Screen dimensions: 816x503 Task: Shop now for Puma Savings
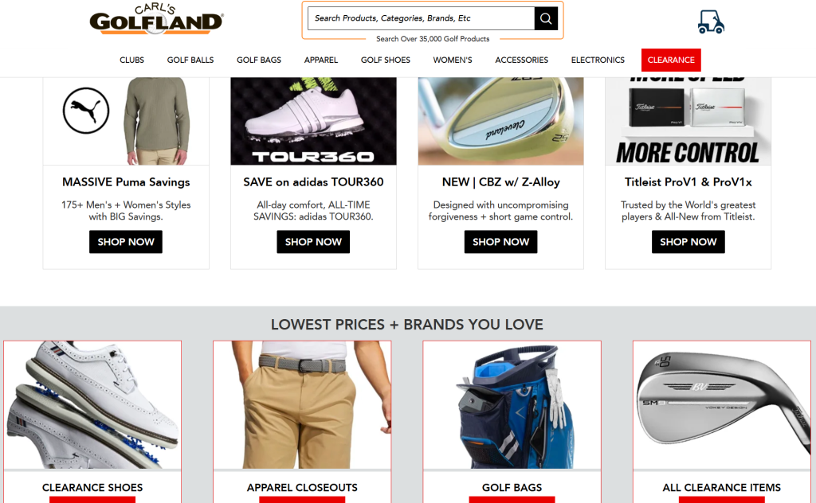click(126, 242)
